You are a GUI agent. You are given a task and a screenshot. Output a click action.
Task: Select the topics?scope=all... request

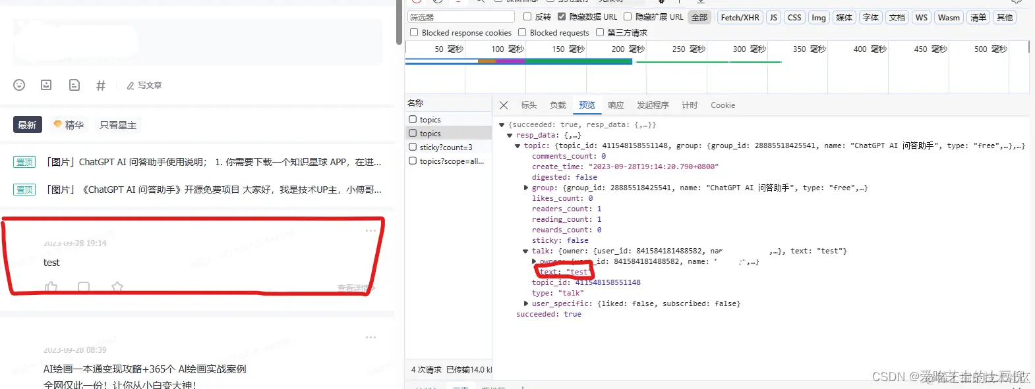448,161
